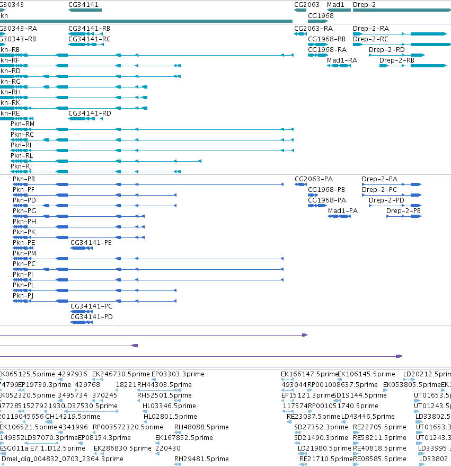This screenshot has width=451, height=467.
Task: Select EST RH29481.5prime
Action: click(201, 459)
